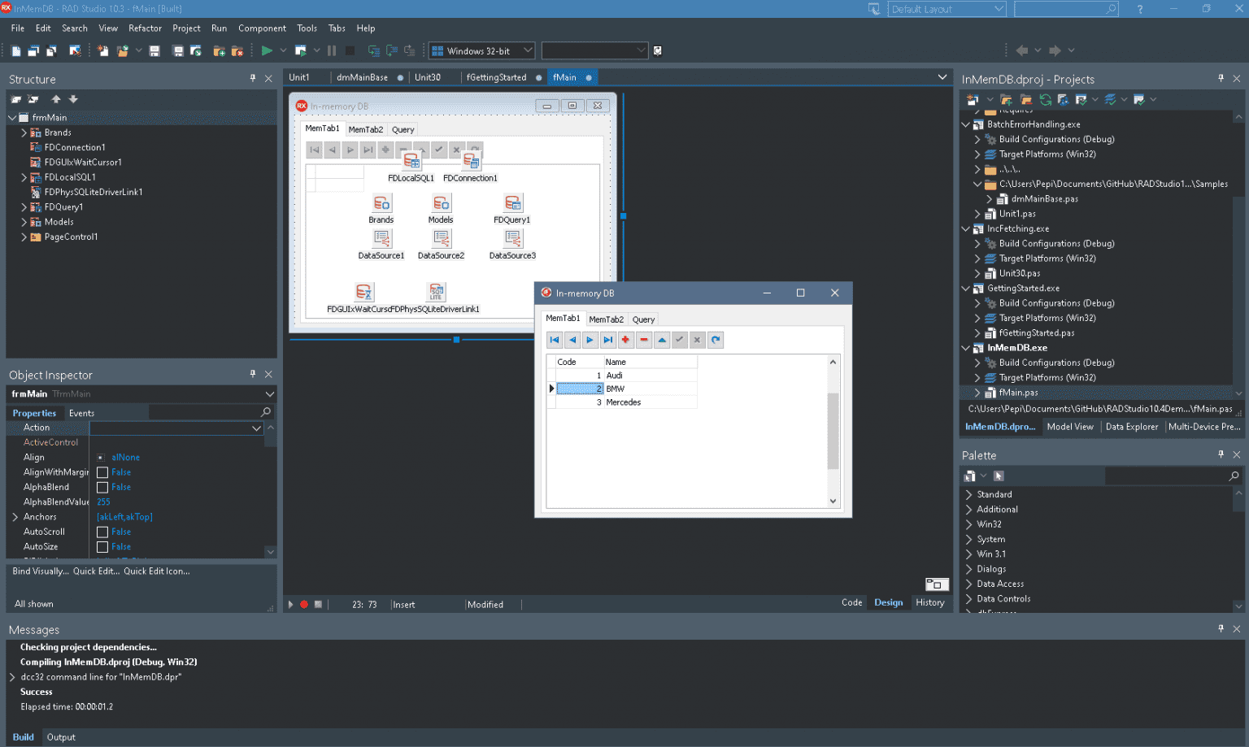Image resolution: width=1249 pixels, height=747 pixels.
Task: Click Move Up arrow in Structure panel toolbar
Action: coord(56,99)
